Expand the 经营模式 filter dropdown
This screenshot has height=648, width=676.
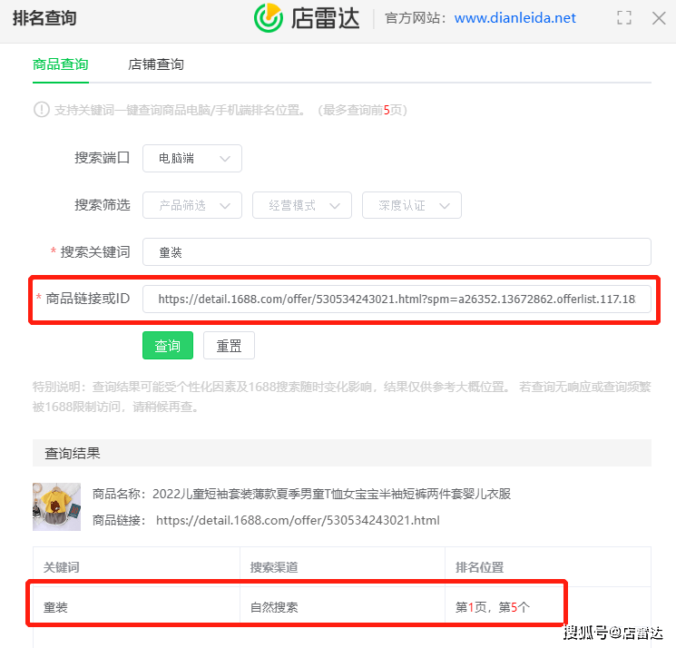(x=301, y=205)
